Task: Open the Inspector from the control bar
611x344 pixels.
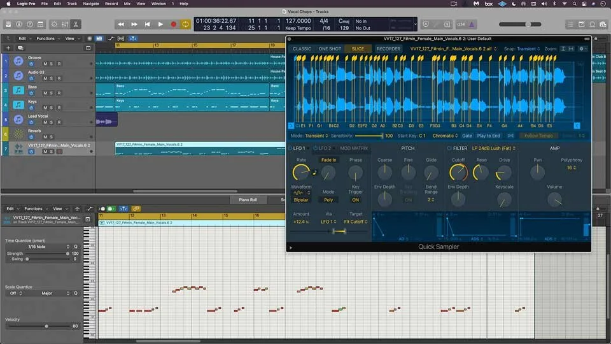Action: 18,24
